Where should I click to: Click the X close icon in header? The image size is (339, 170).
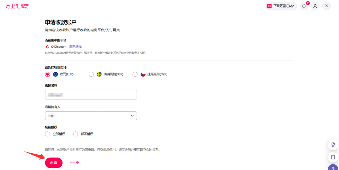click(x=326, y=6)
